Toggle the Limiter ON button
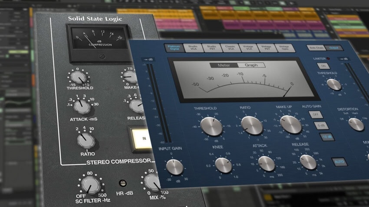Image resolution: width=369 pixels, height=207 pixels. pyautogui.click(x=323, y=66)
